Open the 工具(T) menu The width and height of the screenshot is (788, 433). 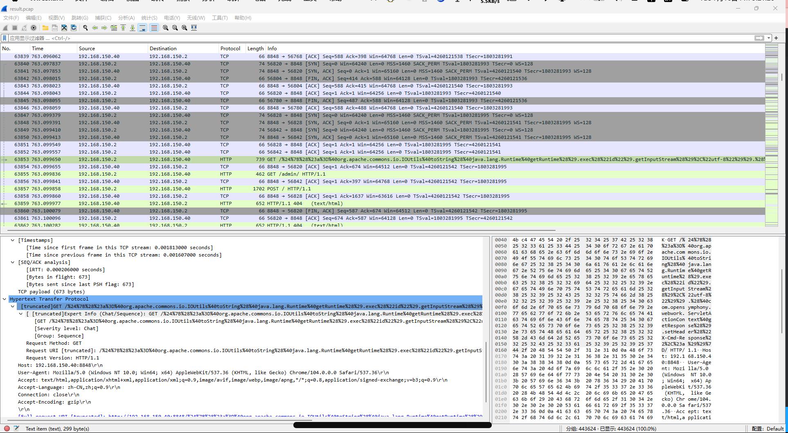click(220, 18)
